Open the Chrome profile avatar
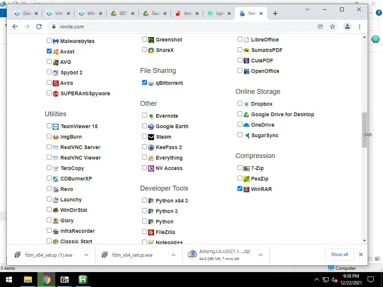 tap(347, 27)
